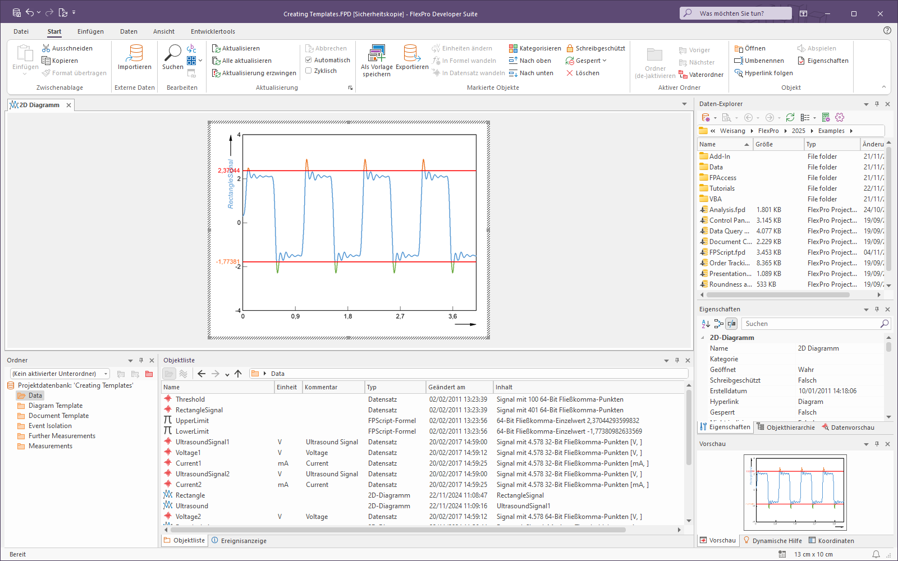Viewport: 898px width, 561px height.
Task: Click the Importieren icon in Externe Daten
Action: click(x=135, y=53)
